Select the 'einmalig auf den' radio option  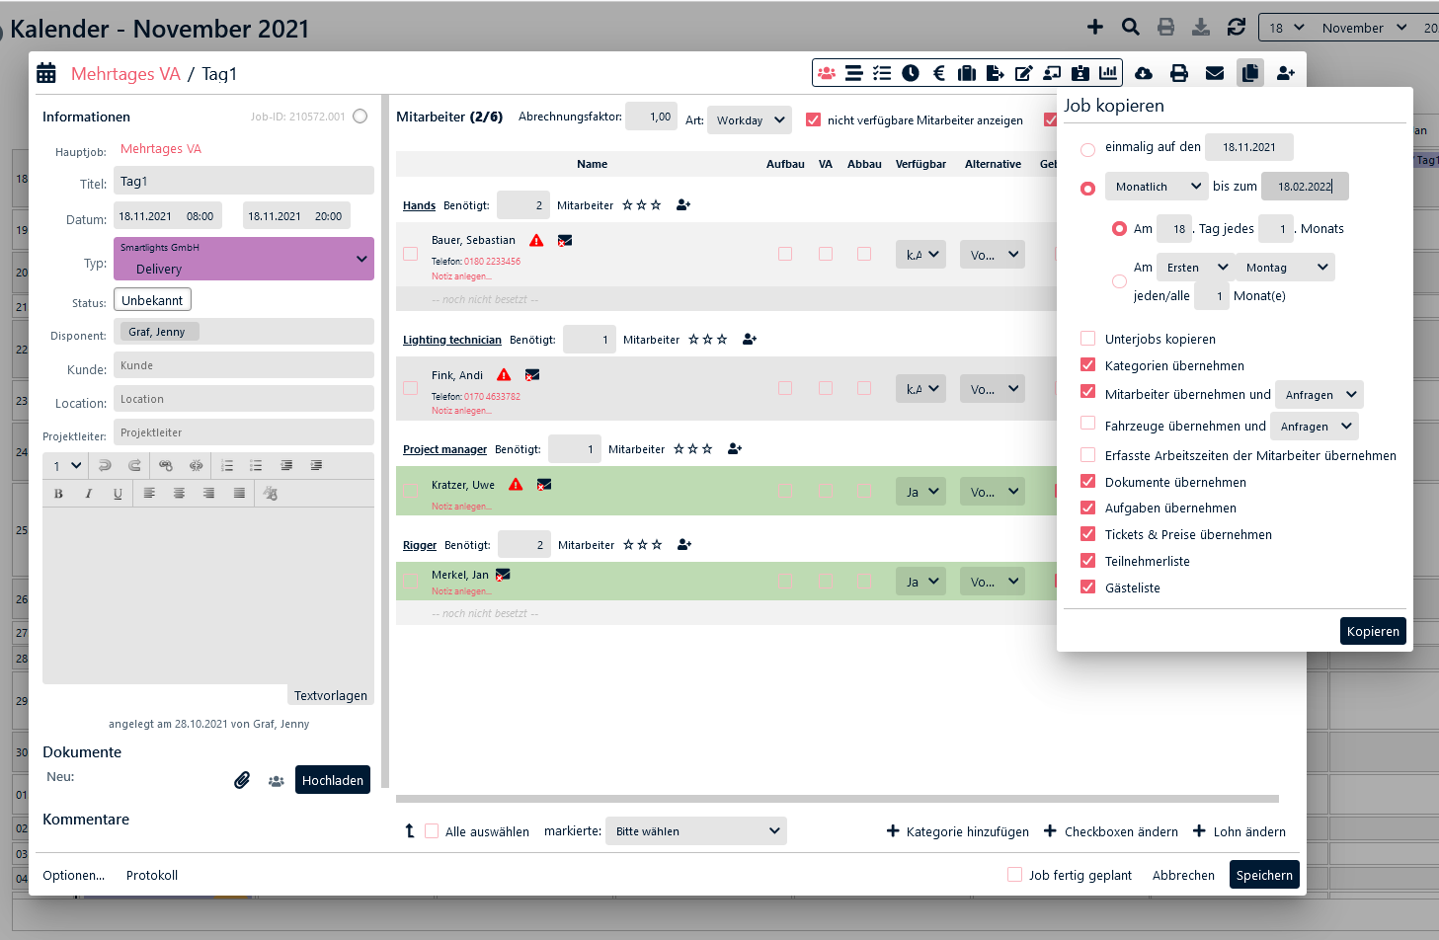1087,149
